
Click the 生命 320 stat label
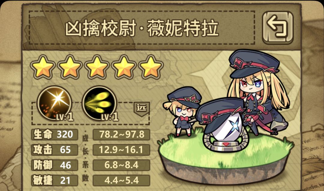tap(55, 135)
